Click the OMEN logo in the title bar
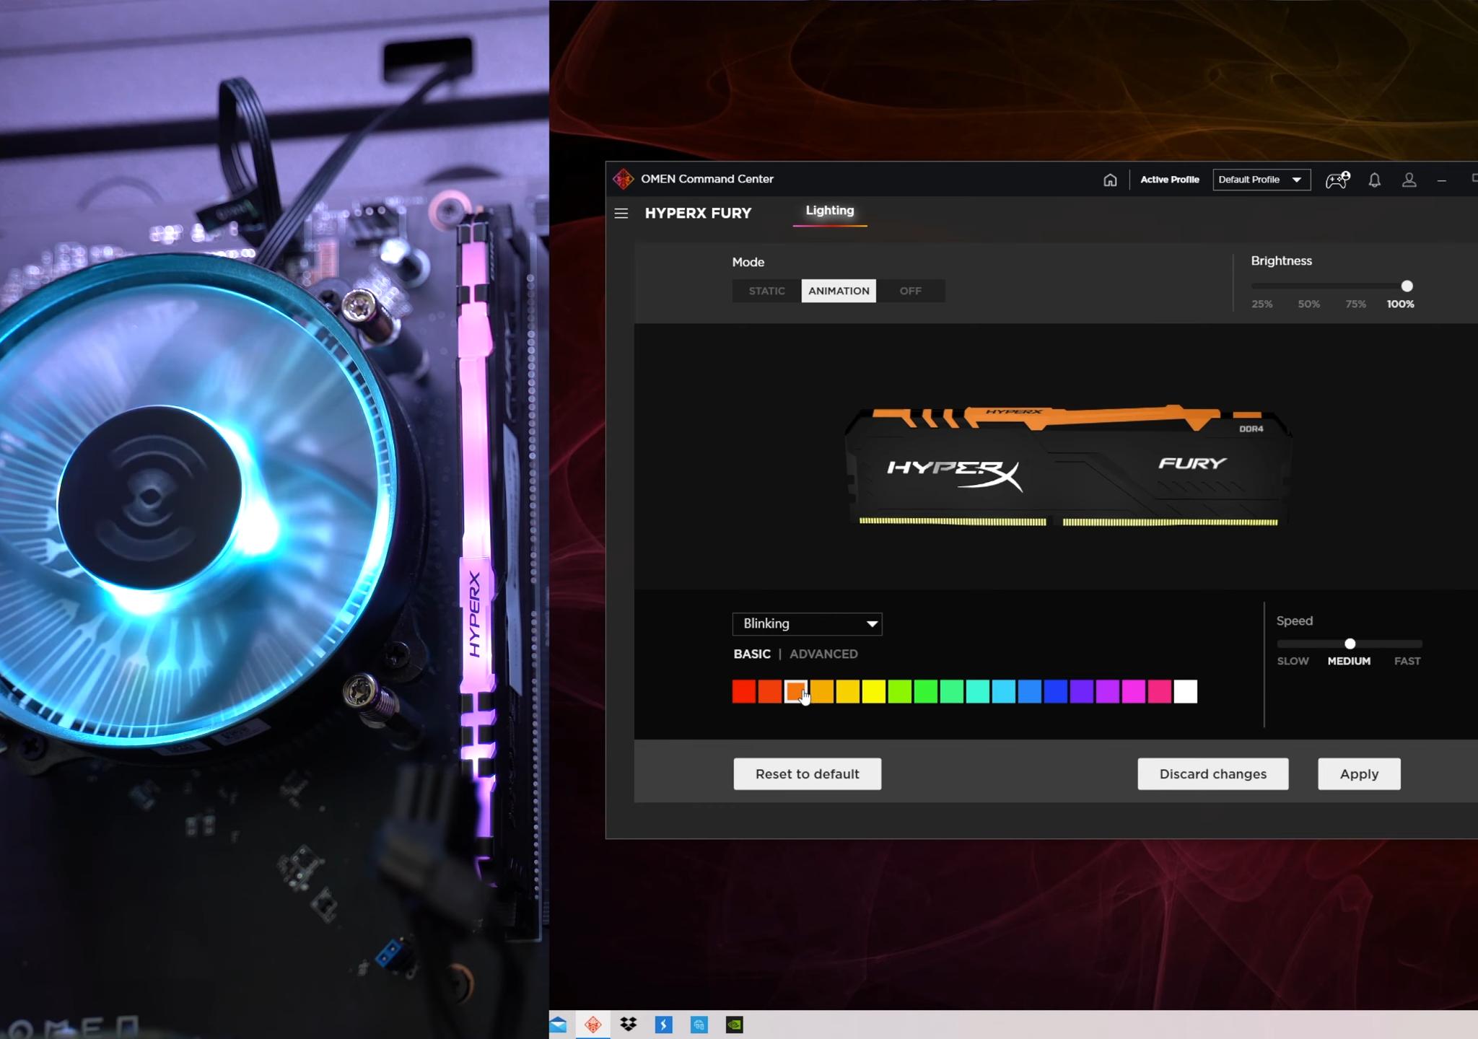 [623, 179]
